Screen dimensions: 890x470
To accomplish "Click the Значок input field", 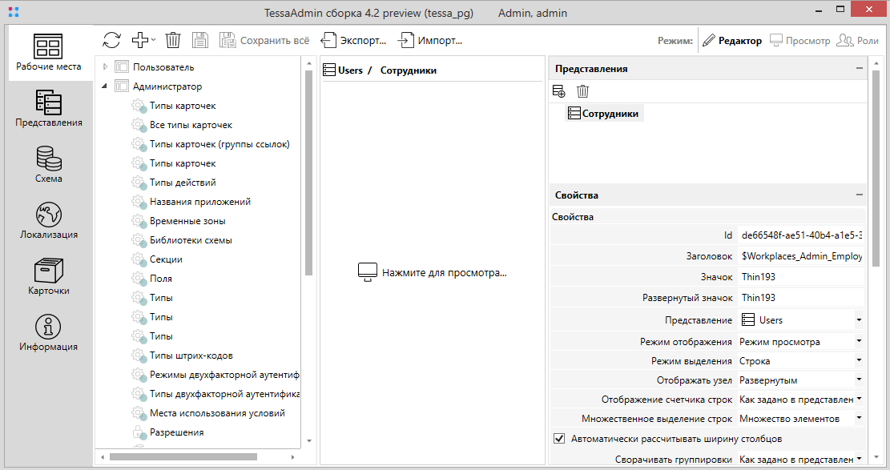I will click(x=799, y=277).
